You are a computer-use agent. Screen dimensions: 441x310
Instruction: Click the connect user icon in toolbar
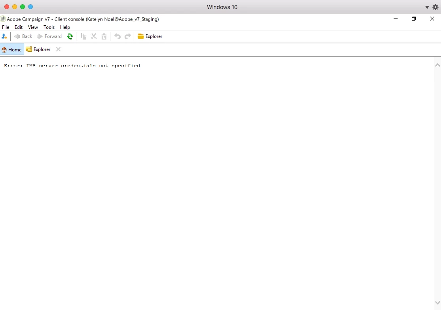[4, 36]
